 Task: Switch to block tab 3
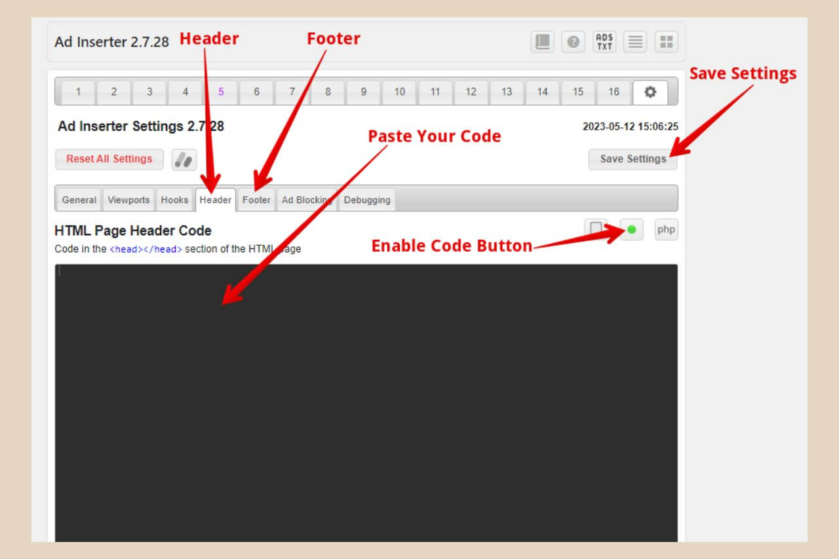click(149, 92)
